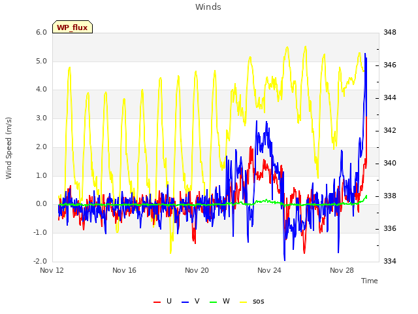The width and height of the screenshot is (418, 314).
Task: Click the 3.0 left axis value
Action: tap(41, 118)
